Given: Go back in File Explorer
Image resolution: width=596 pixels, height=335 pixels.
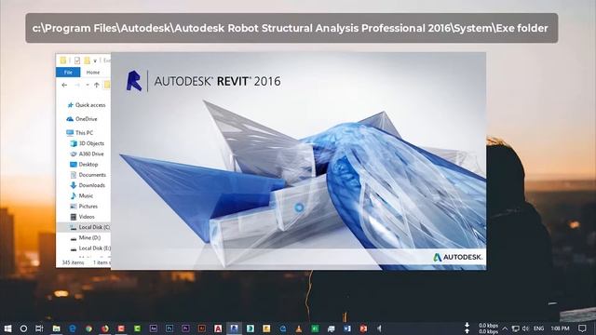Looking at the screenshot, I should 64,85.
